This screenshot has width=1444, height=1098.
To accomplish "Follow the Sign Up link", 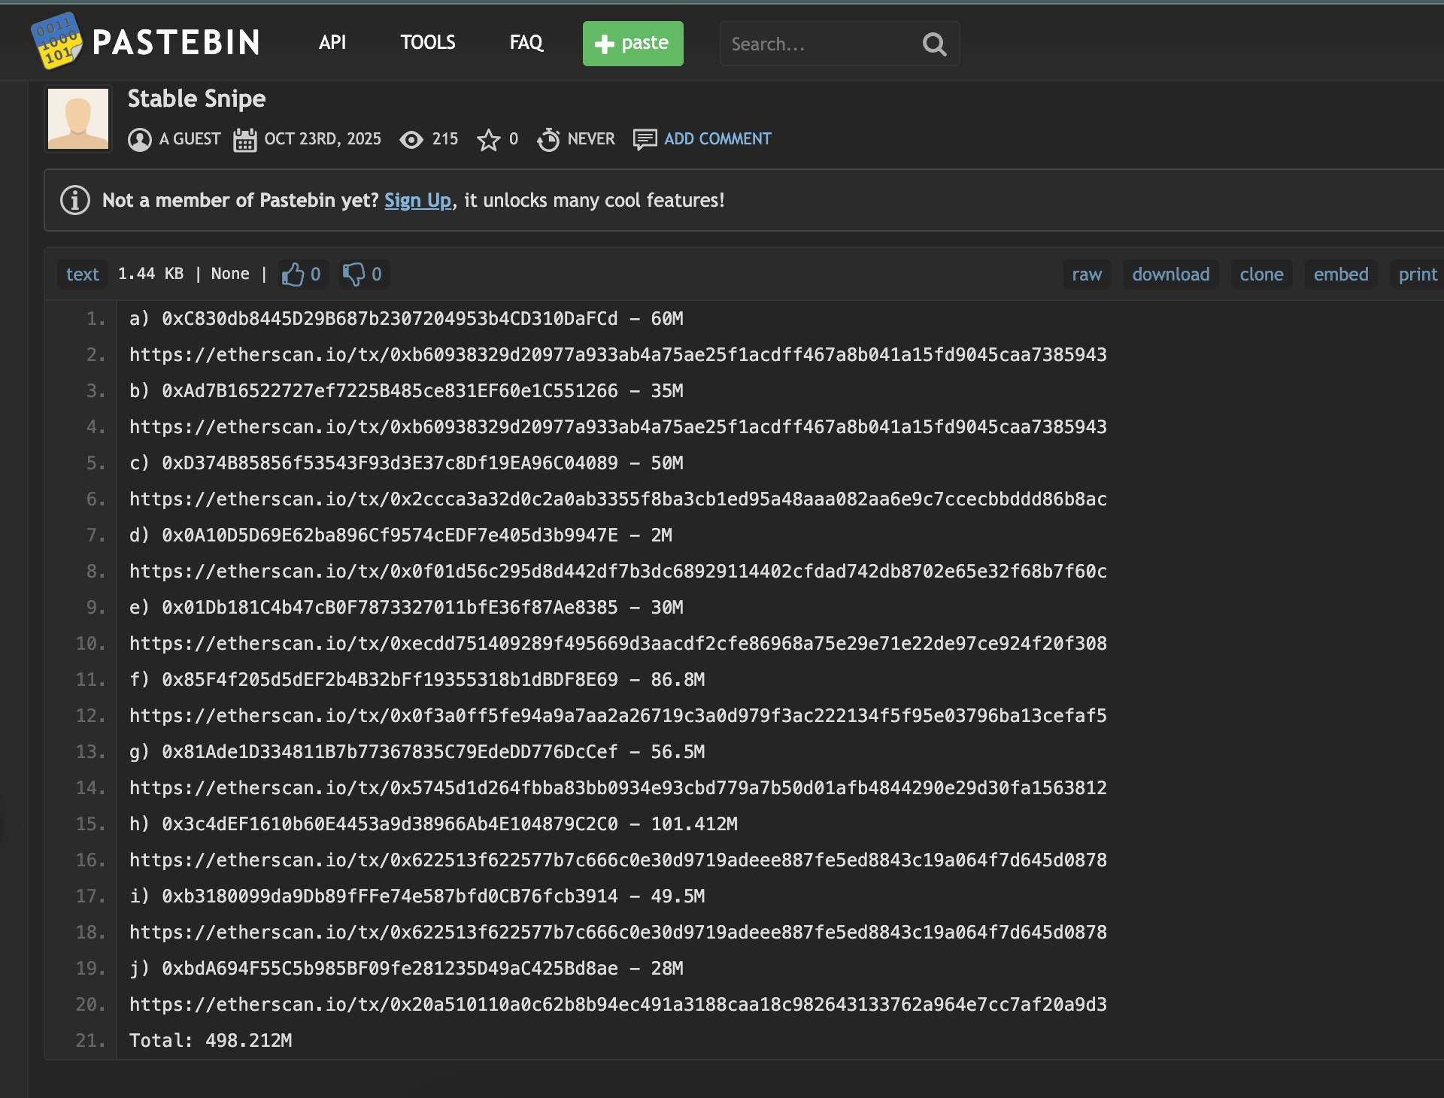I will tap(417, 201).
